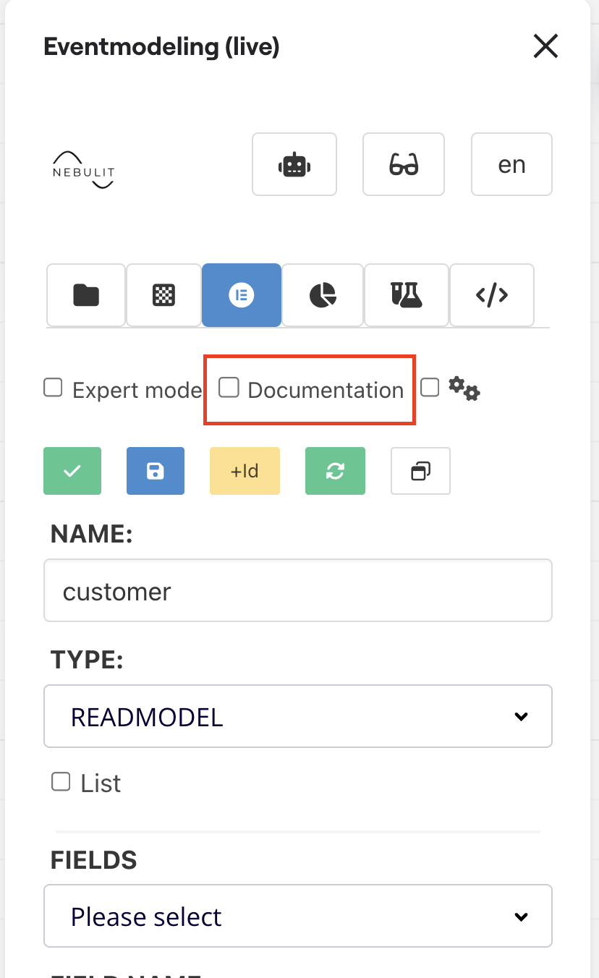Click the copy icon button
Viewport: 599px width, 978px height.
coord(420,471)
